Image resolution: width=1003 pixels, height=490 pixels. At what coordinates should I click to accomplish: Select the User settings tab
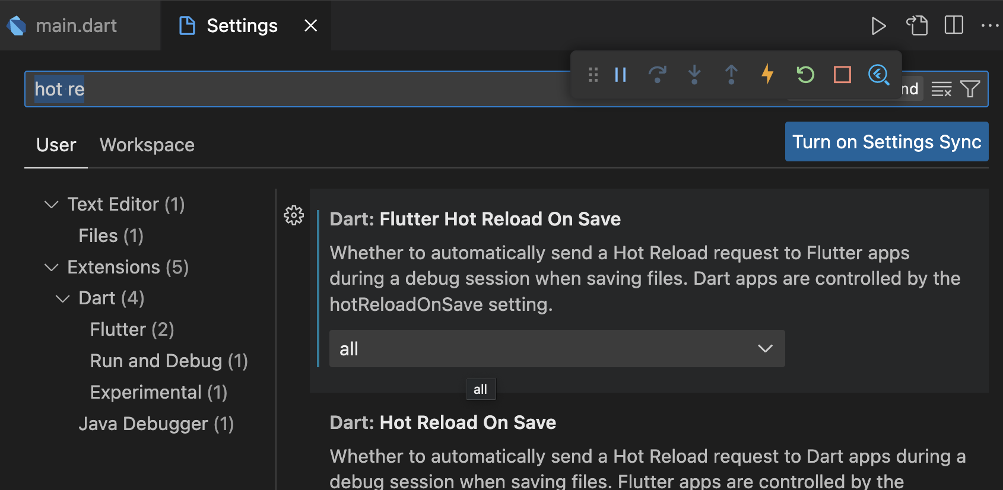tap(56, 145)
